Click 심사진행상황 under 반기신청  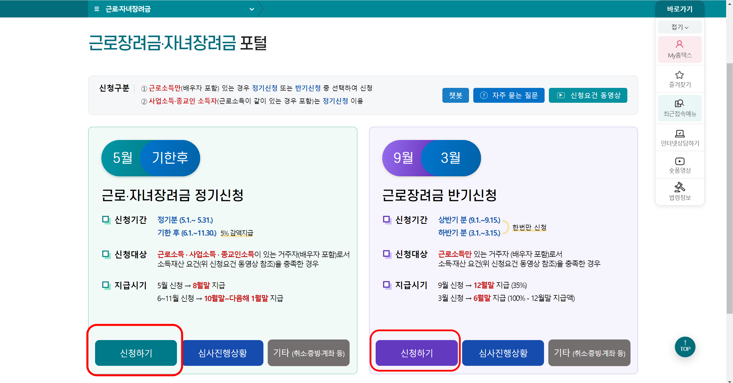click(x=503, y=353)
